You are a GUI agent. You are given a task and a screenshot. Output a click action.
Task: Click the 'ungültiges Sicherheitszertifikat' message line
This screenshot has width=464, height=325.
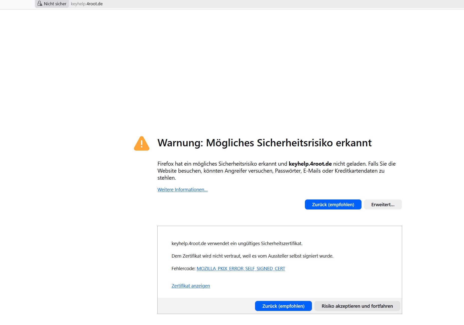pos(237,244)
